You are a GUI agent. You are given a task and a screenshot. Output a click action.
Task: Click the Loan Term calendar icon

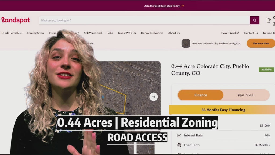179,145
